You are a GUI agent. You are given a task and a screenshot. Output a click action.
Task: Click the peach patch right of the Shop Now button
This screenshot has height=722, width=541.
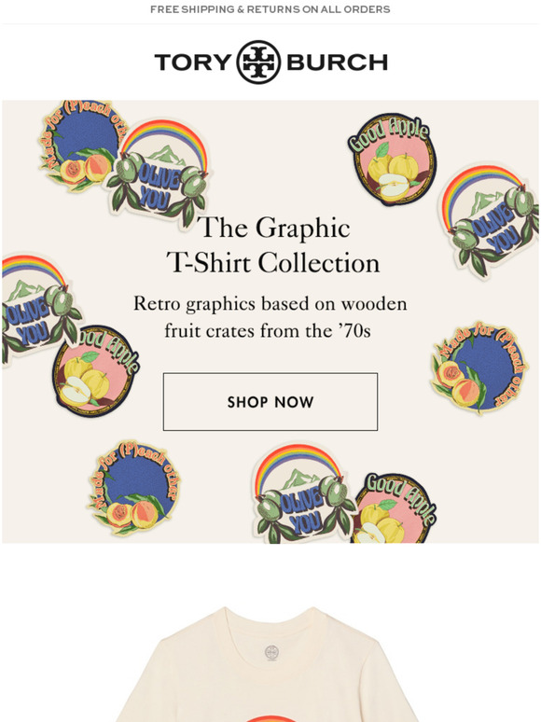[x=477, y=367]
